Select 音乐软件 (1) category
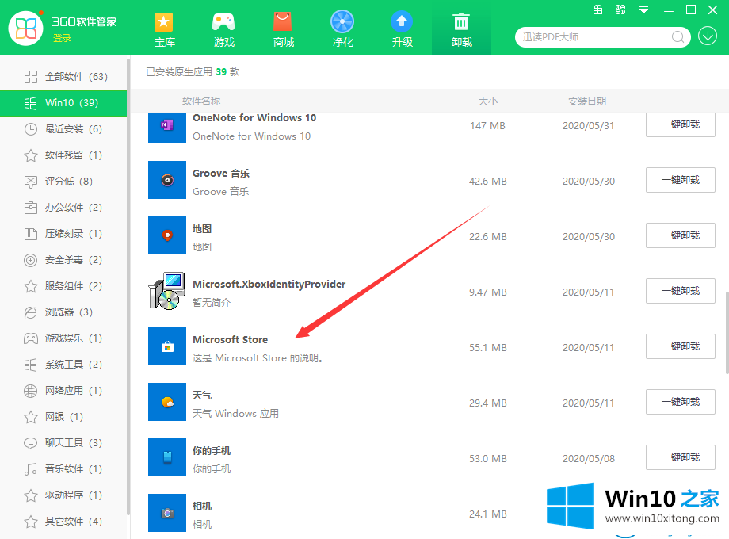This screenshot has width=729, height=539. (63, 468)
